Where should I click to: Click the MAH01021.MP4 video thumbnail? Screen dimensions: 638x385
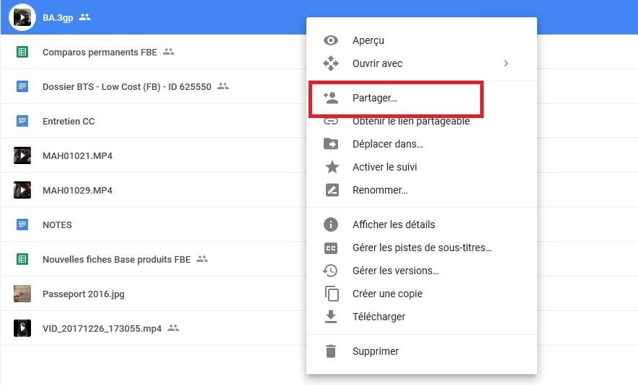(22, 155)
